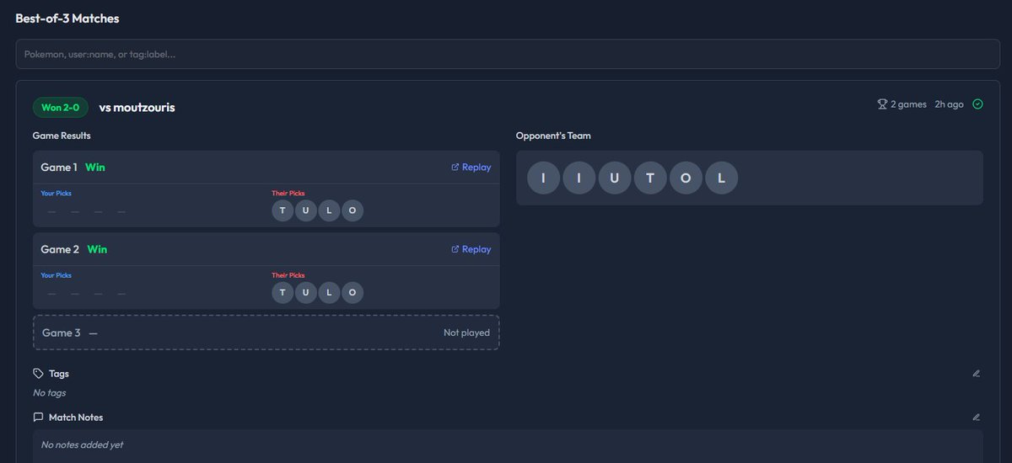The height and width of the screenshot is (463, 1012).
Task: Click the Tags edit pencil icon
Action: pos(977,374)
